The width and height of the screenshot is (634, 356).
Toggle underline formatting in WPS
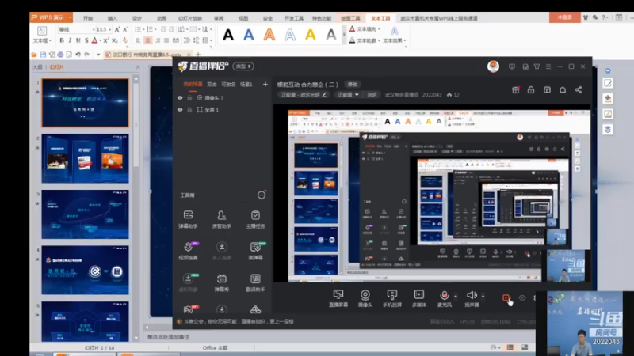[x=78, y=40]
